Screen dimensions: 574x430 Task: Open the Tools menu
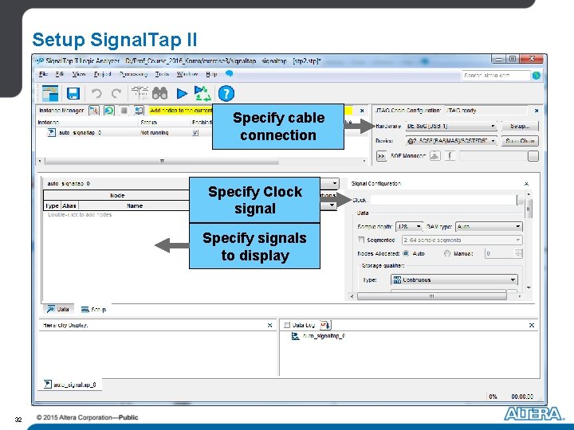(x=162, y=74)
